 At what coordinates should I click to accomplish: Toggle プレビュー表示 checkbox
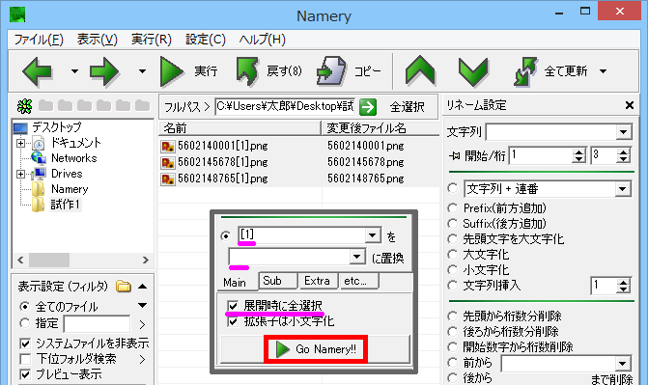coord(25,374)
